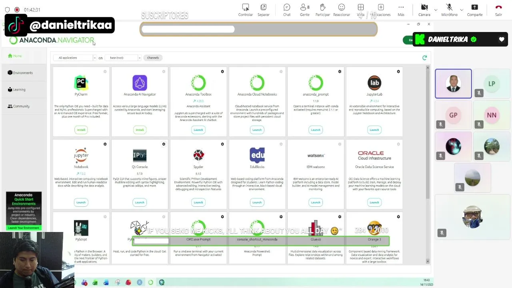Viewport: 512px width, 288px height.
Task: Click the Oracle Cloud Infrastructure logo
Action: [374, 155]
